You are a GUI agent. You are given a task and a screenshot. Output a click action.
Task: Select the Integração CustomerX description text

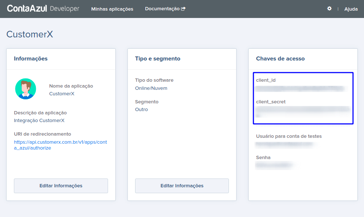[39, 120]
